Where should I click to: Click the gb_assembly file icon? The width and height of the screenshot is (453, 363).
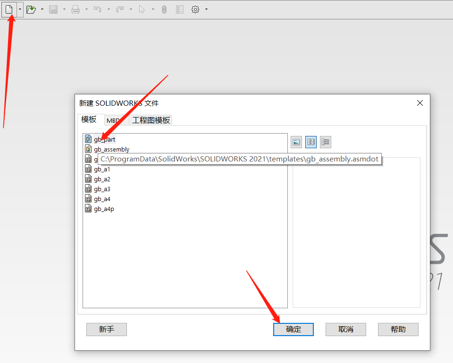tap(88, 149)
